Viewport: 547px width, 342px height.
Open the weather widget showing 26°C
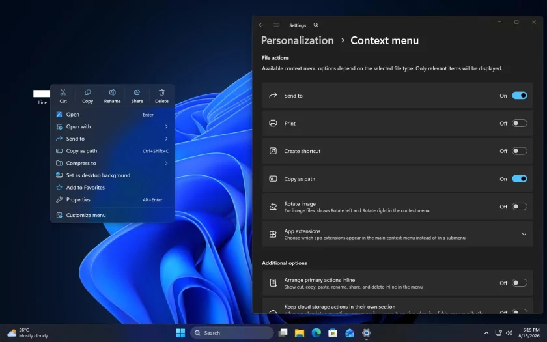pos(28,333)
